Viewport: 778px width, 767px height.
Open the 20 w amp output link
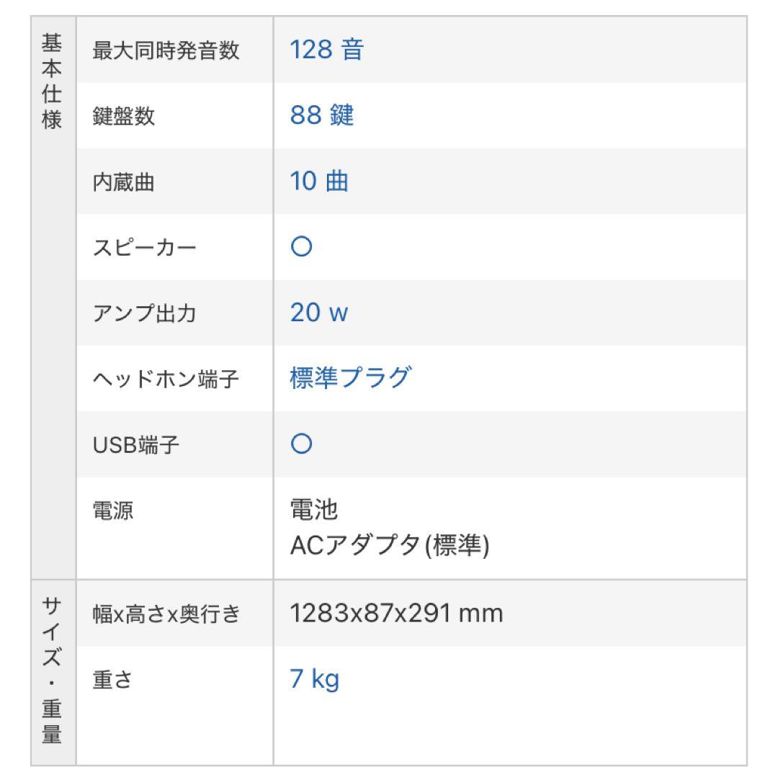(x=319, y=313)
